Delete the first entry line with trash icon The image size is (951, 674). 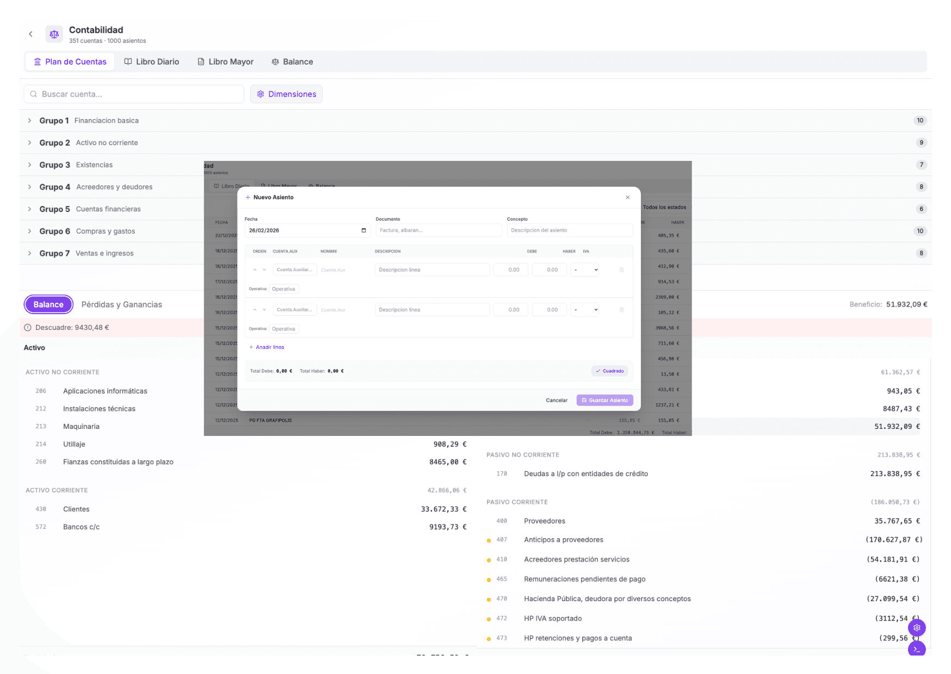pyautogui.click(x=621, y=270)
